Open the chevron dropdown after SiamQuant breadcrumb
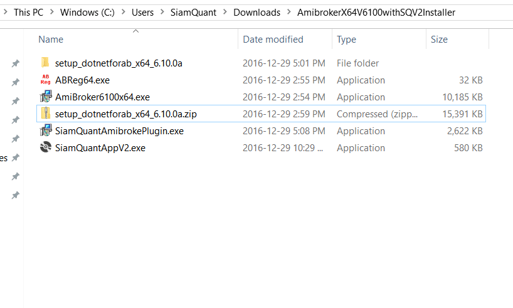Screen dimensions: 513x308 tap(225, 12)
